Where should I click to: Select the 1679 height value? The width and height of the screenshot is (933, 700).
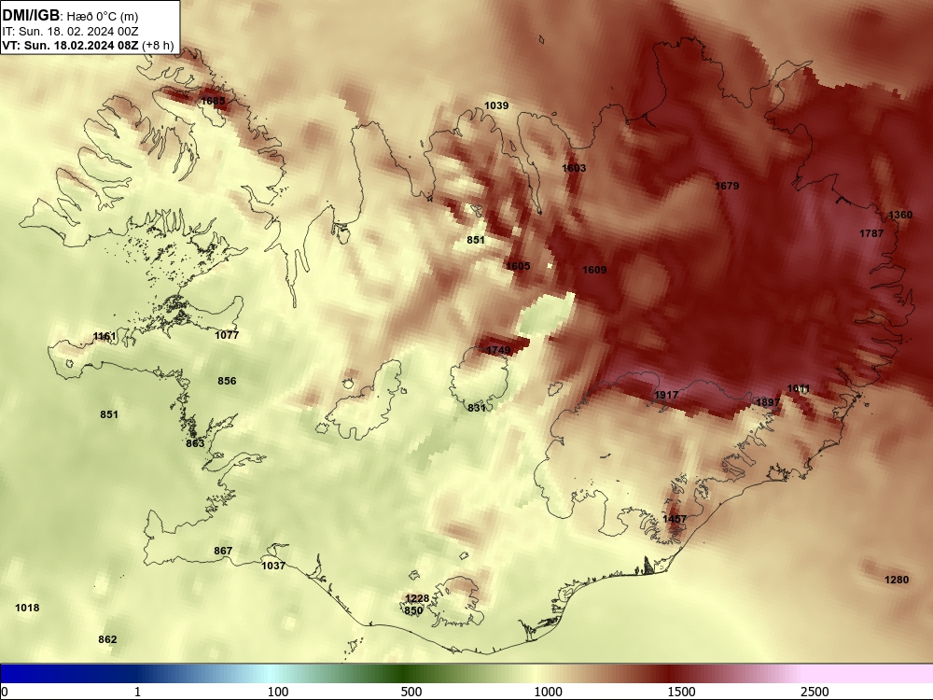pyautogui.click(x=727, y=186)
